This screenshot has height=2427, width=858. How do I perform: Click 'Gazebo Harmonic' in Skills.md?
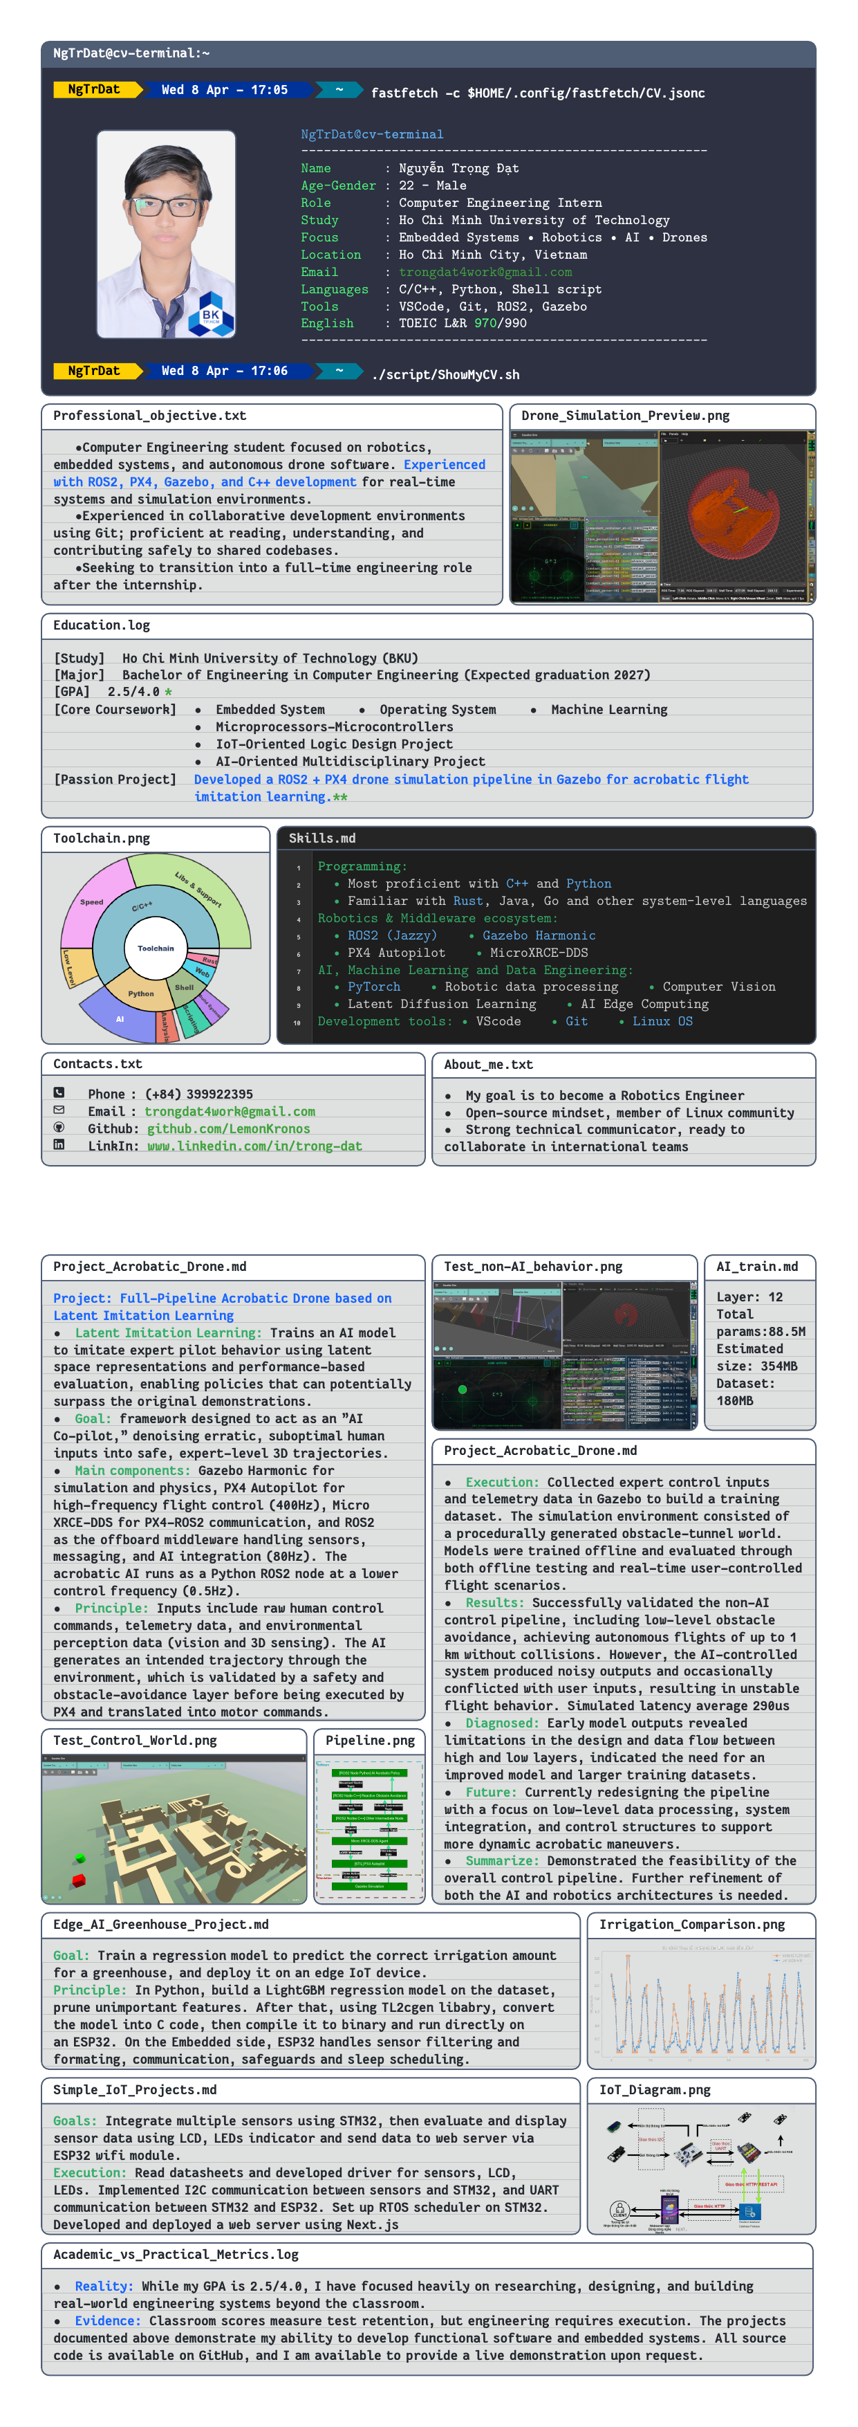(539, 935)
